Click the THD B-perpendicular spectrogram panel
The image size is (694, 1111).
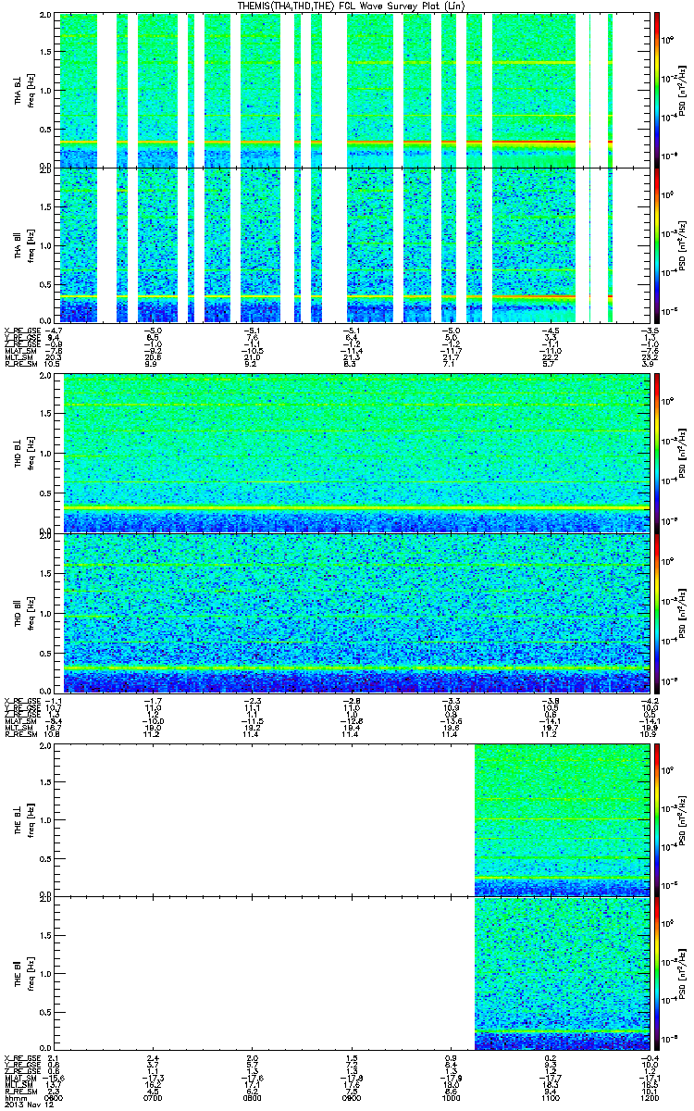353,453
